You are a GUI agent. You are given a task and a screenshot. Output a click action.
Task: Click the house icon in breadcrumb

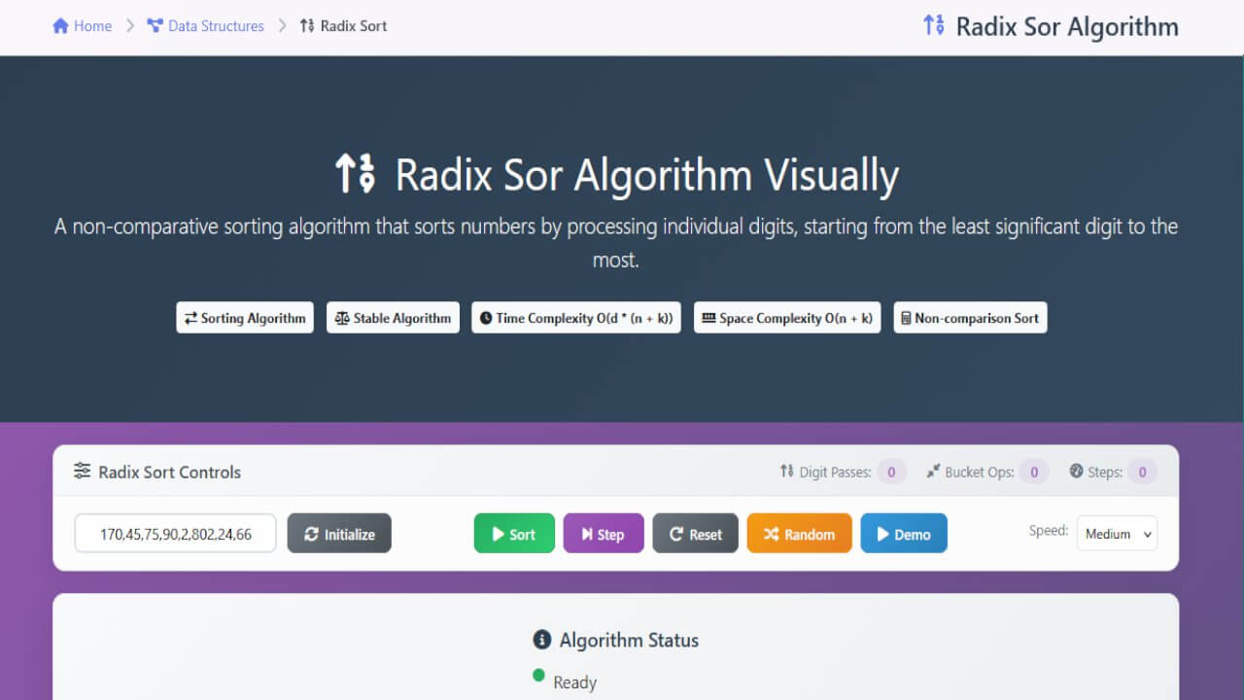60,26
